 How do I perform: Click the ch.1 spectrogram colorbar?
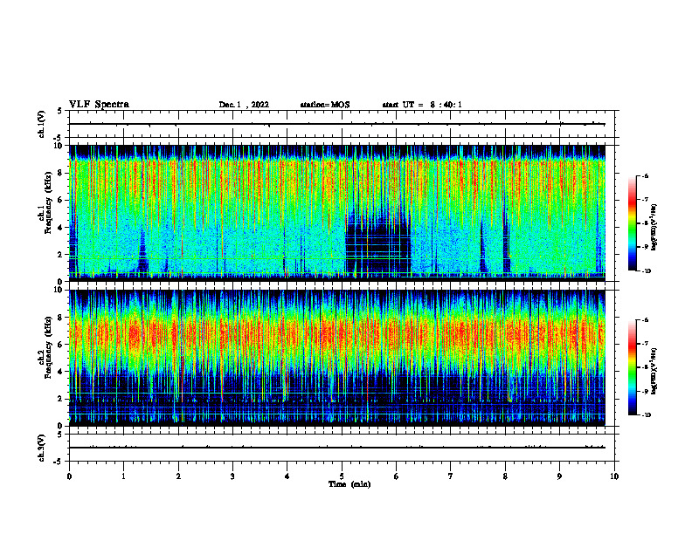tap(632, 223)
